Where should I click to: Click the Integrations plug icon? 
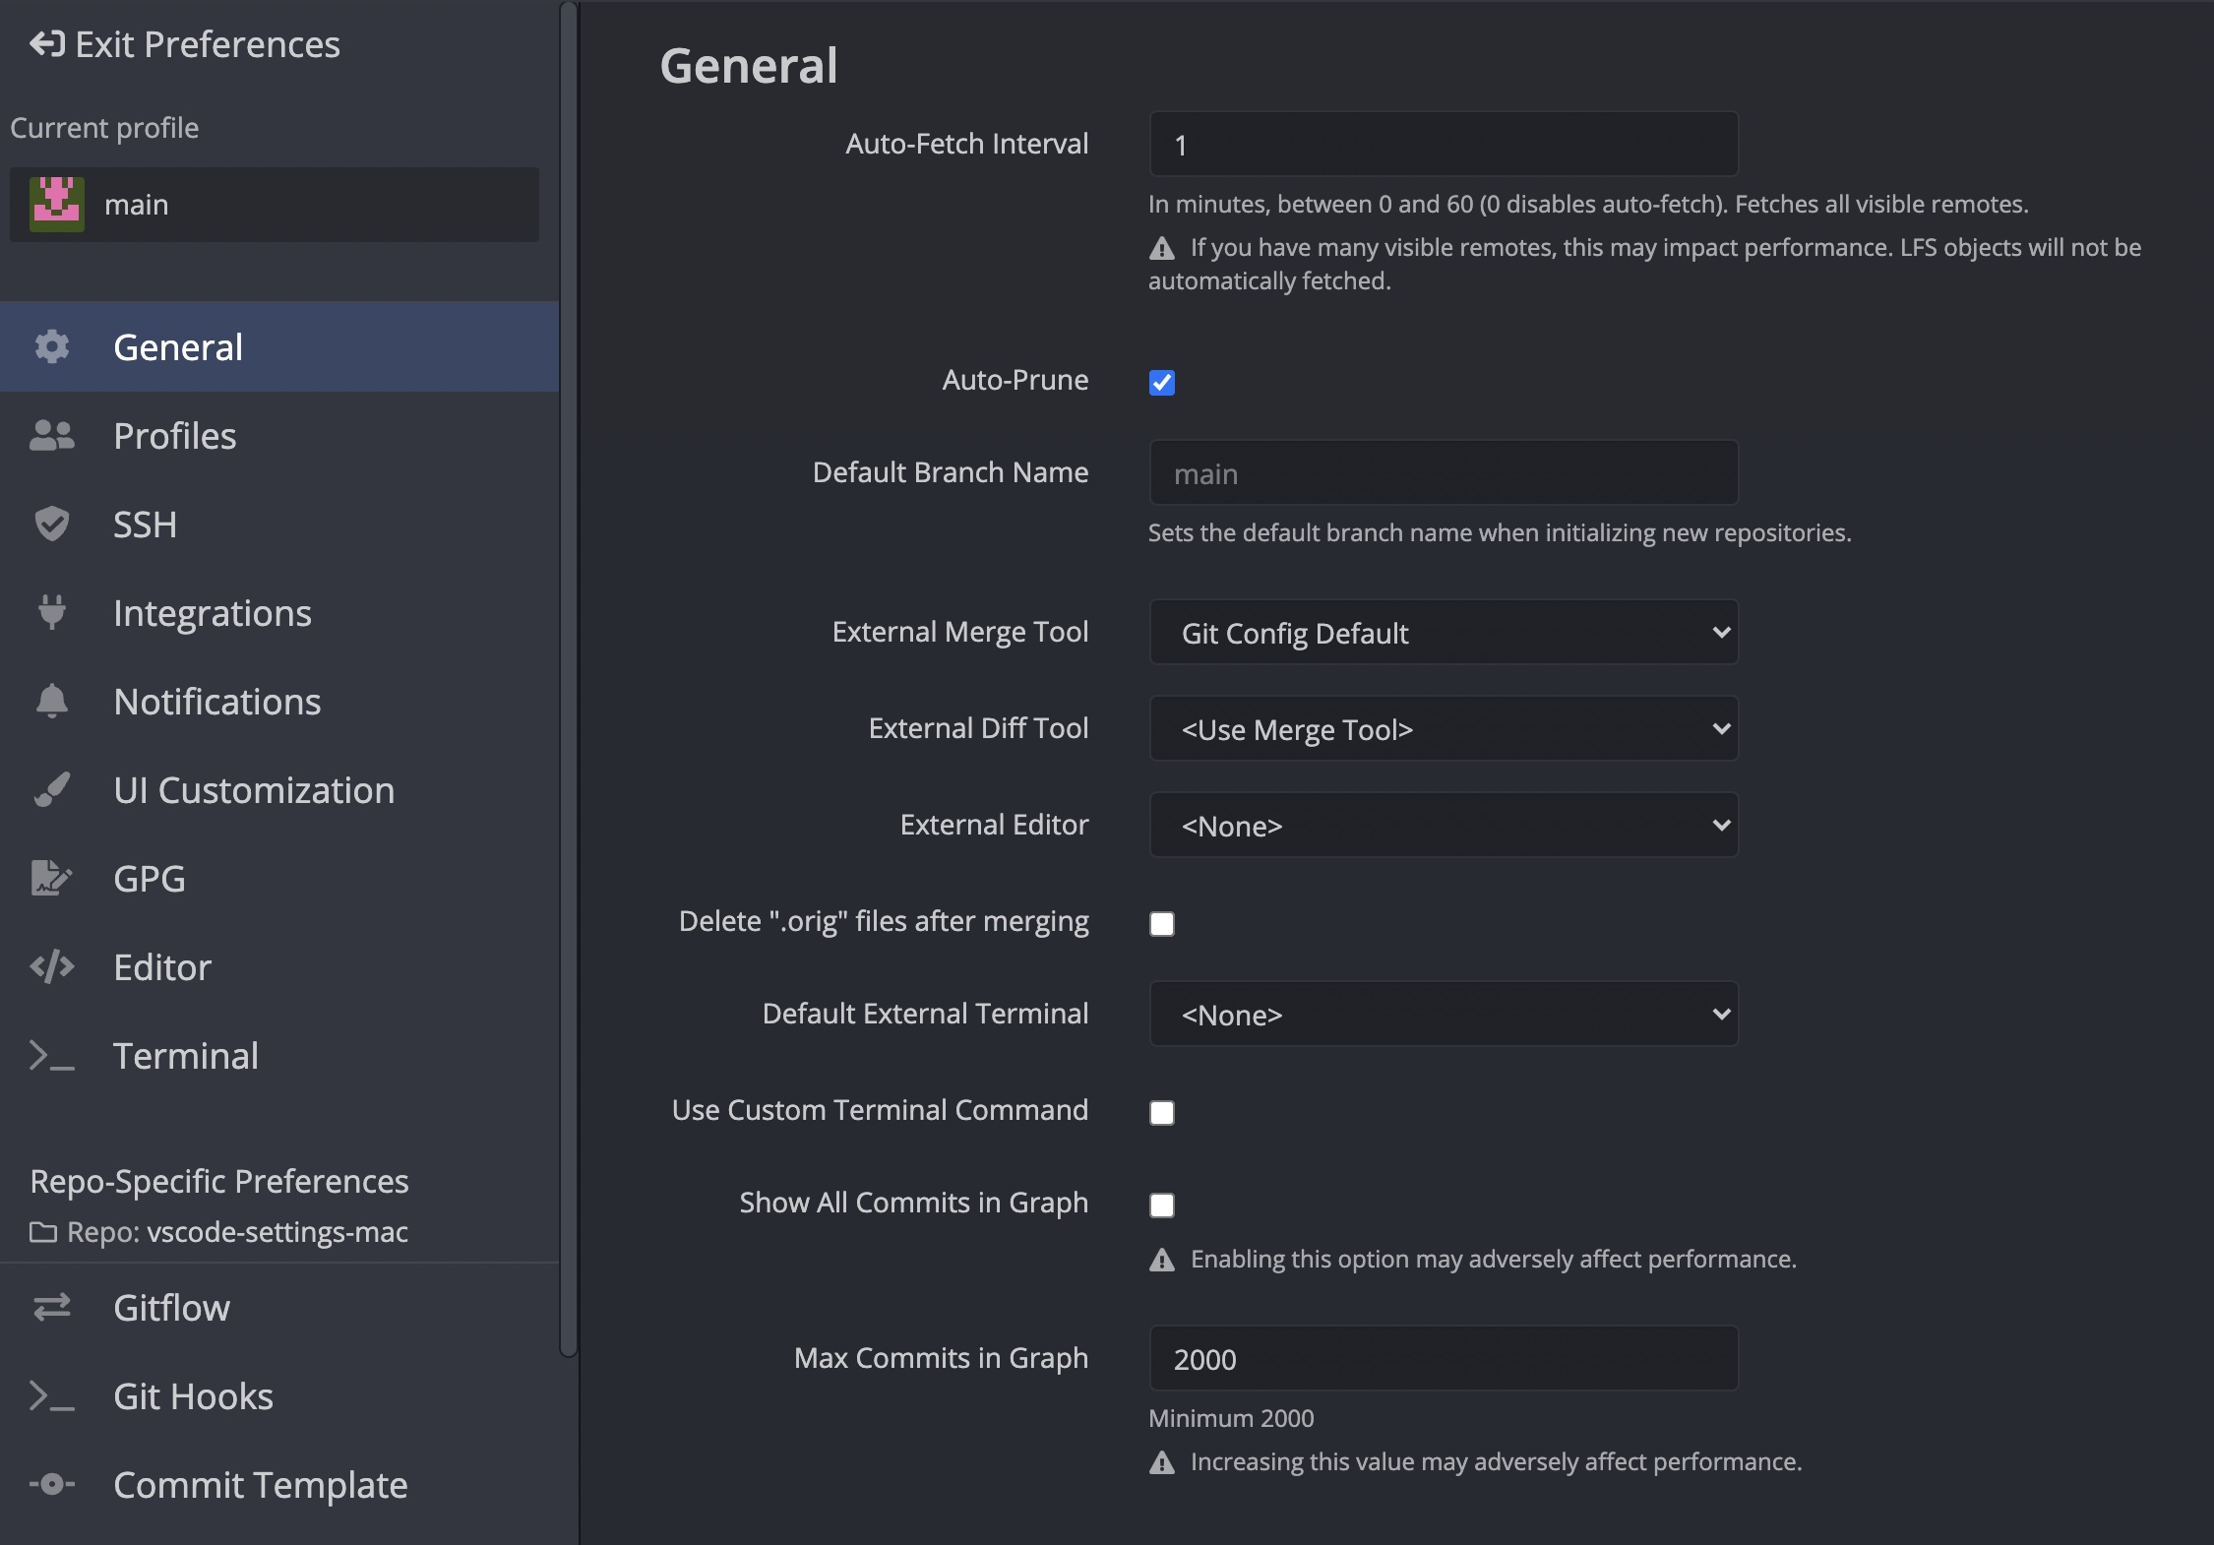click(51, 612)
